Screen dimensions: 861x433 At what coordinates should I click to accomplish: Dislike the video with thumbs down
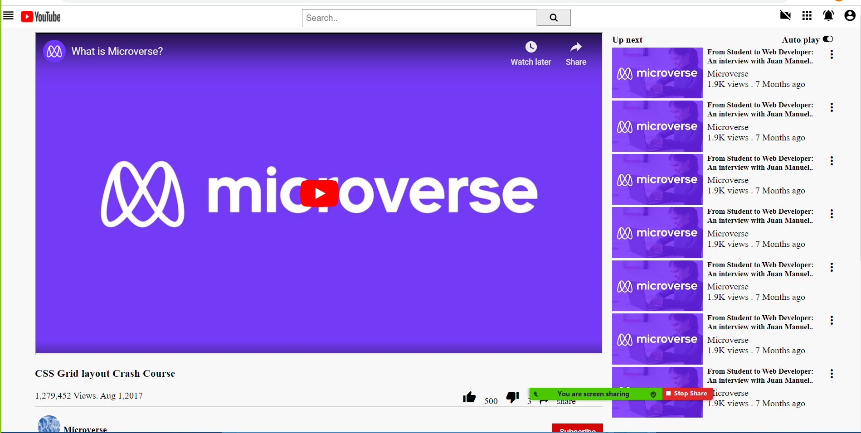512,397
